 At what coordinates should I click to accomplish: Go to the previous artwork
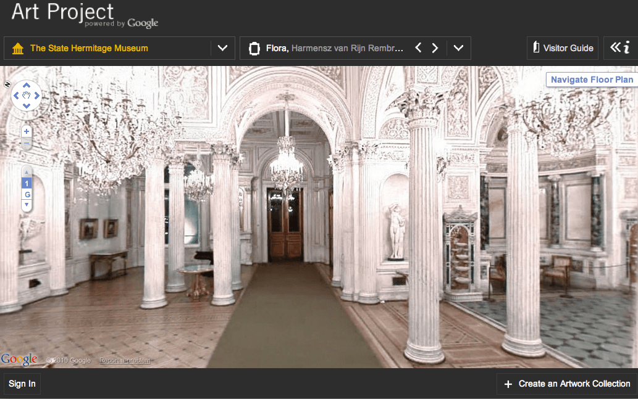[418, 48]
